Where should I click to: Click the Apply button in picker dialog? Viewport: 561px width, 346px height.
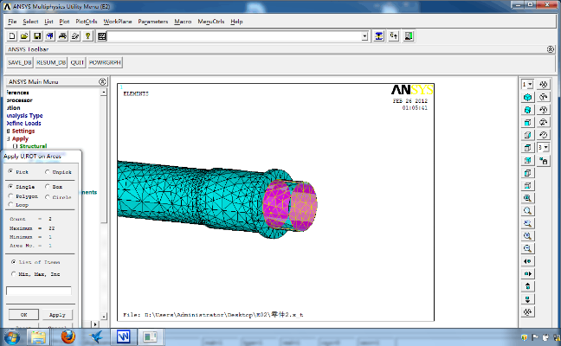coord(57,315)
